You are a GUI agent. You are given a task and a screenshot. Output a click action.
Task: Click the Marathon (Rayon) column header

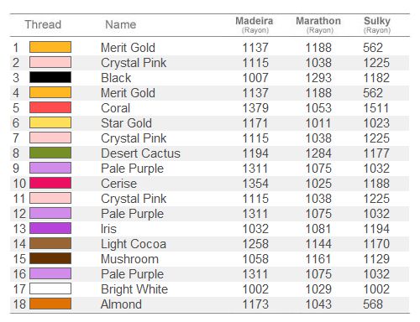coord(318,24)
